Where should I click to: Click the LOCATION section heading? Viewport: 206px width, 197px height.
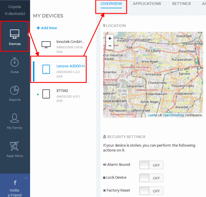coord(116,26)
